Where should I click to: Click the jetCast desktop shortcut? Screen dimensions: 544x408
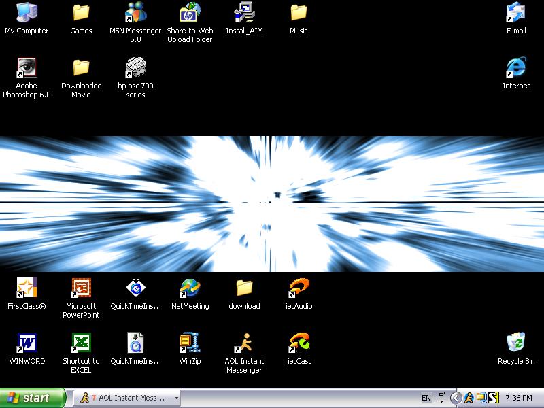click(x=299, y=343)
